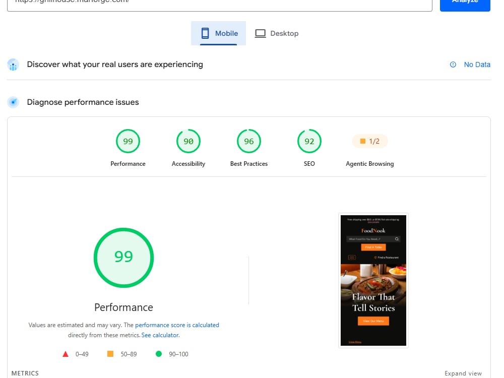Click the red triangle 0–49 legend icon
This screenshot has height=378, width=504.
pos(66,354)
